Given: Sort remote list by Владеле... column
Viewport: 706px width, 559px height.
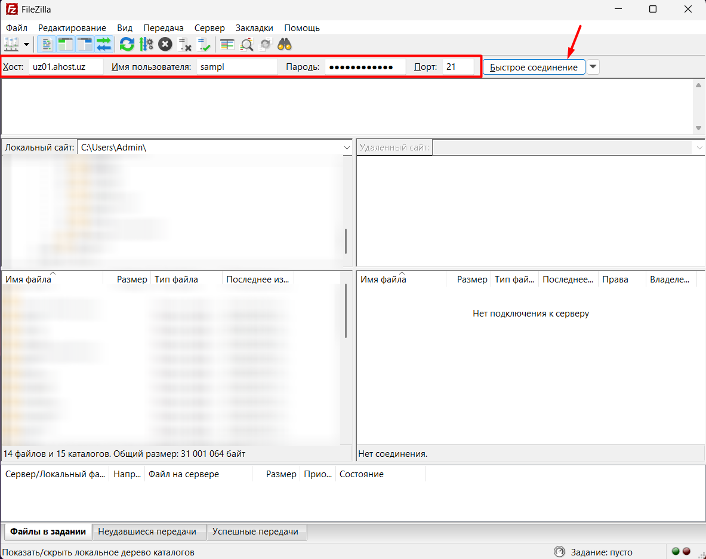Looking at the screenshot, I should point(671,279).
